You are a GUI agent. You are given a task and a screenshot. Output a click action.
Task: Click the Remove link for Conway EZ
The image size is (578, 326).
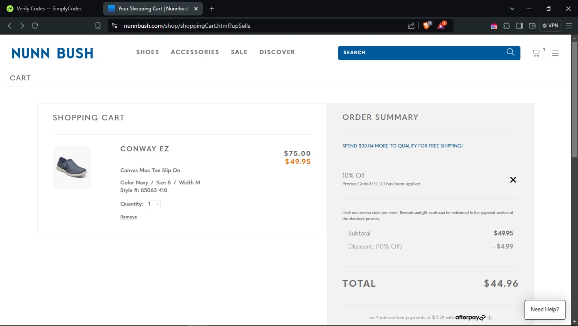tap(128, 217)
